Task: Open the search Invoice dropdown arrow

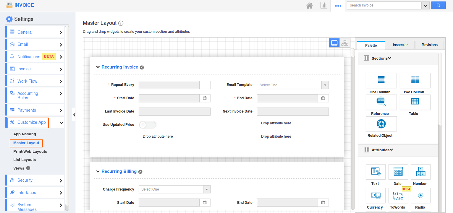Action: pyautogui.click(x=426, y=5)
